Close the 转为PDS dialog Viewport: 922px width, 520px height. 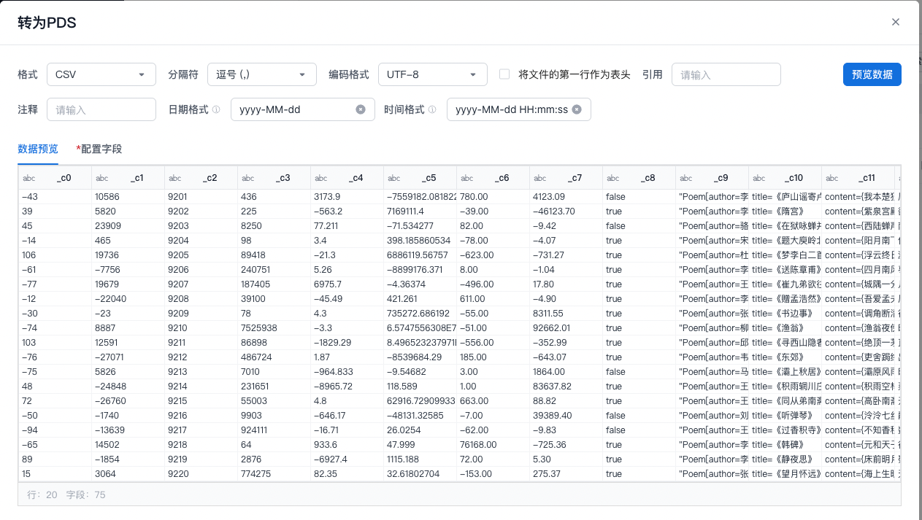(x=895, y=22)
